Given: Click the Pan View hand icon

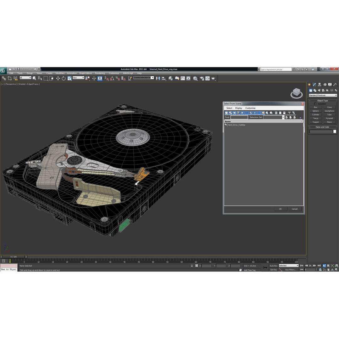Looking at the screenshot, I should coord(328,270).
